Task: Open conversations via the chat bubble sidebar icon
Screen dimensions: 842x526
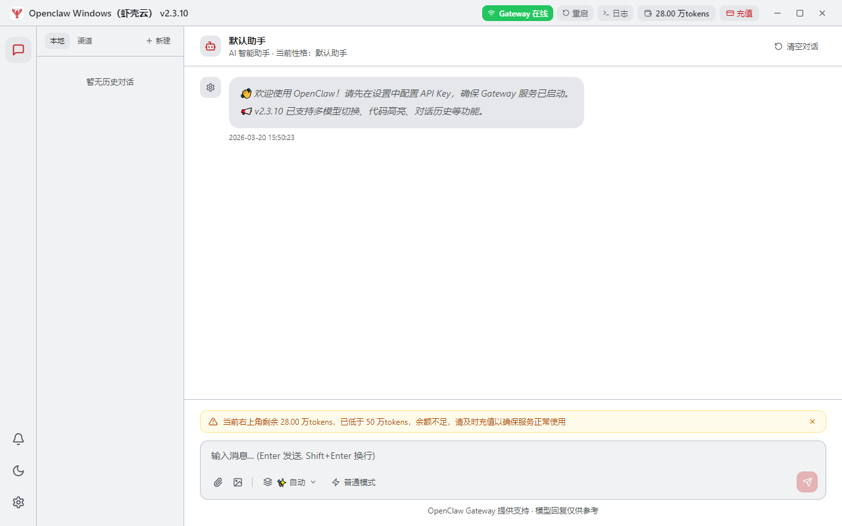Action: click(x=18, y=49)
